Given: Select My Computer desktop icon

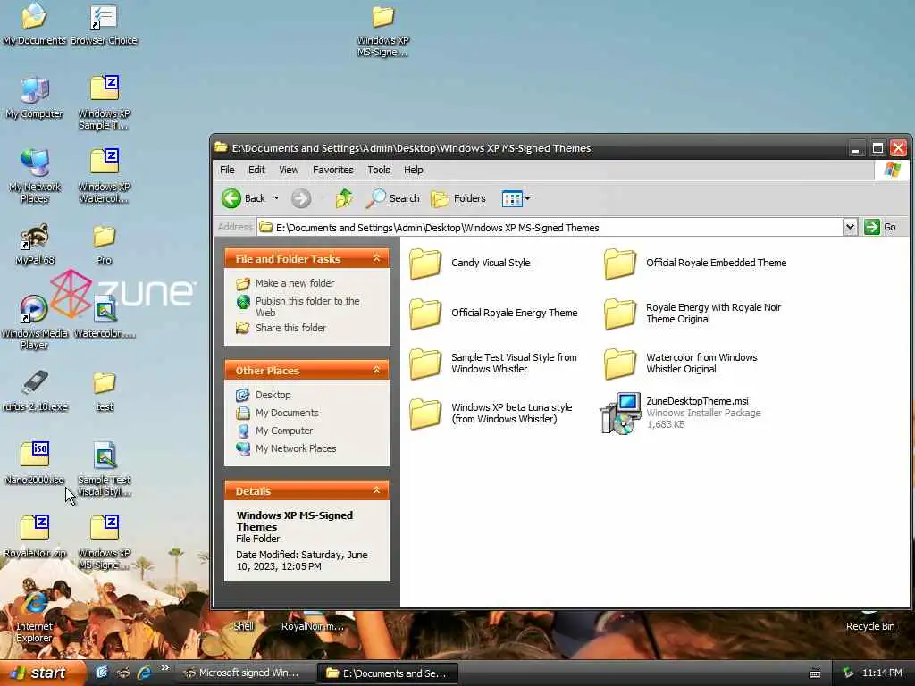Looking at the screenshot, I should click(35, 98).
